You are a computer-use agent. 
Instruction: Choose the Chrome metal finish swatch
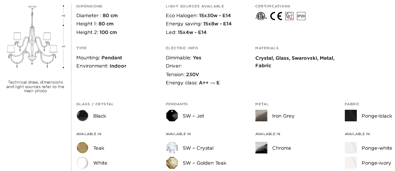pyautogui.click(x=261, y=148)
